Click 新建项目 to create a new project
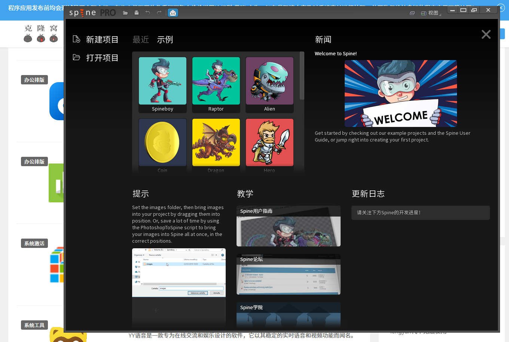The image size is (509, 342). point(102,40)
